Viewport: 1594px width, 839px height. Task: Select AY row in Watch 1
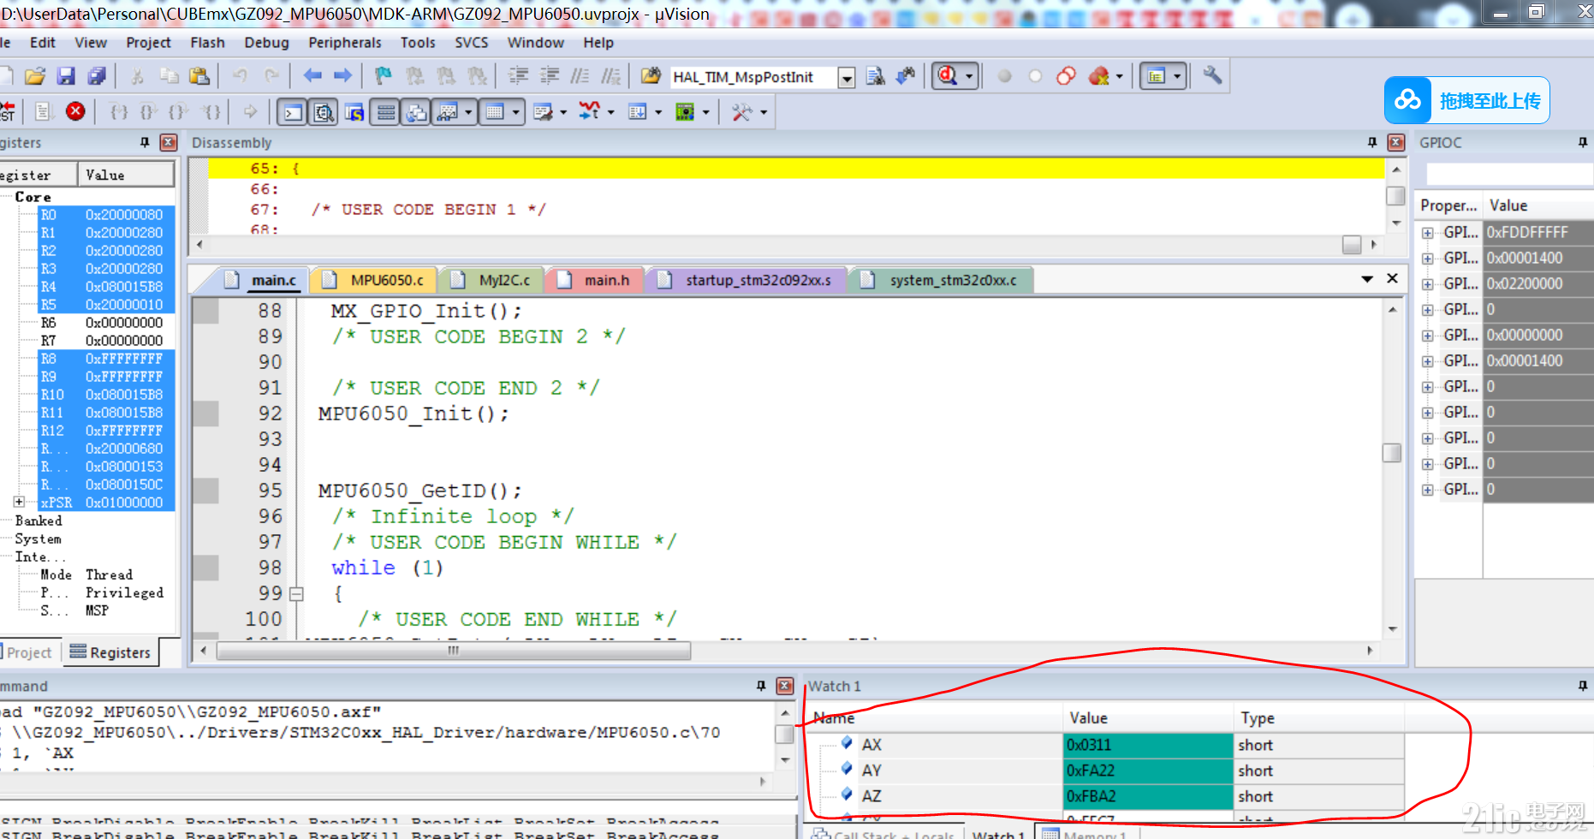pos(1109,771)
